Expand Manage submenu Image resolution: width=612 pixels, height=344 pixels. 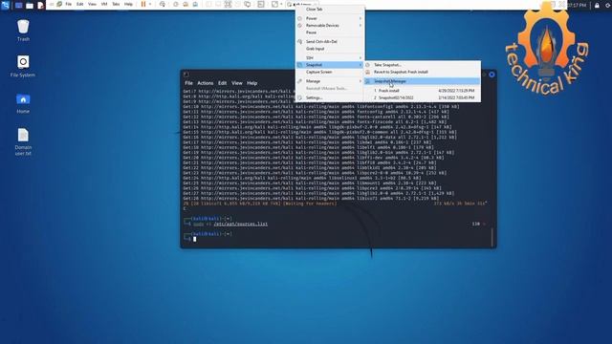330,81
